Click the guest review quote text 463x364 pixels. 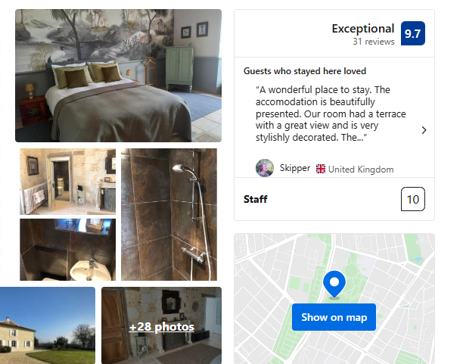point(331,114)
